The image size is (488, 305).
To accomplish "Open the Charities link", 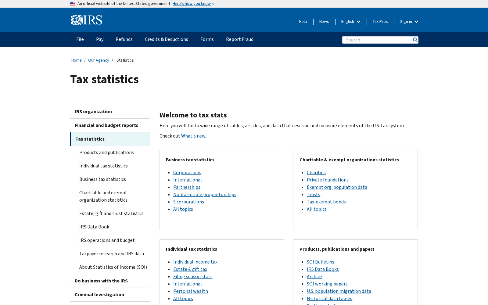I will [x=316, y=173].
